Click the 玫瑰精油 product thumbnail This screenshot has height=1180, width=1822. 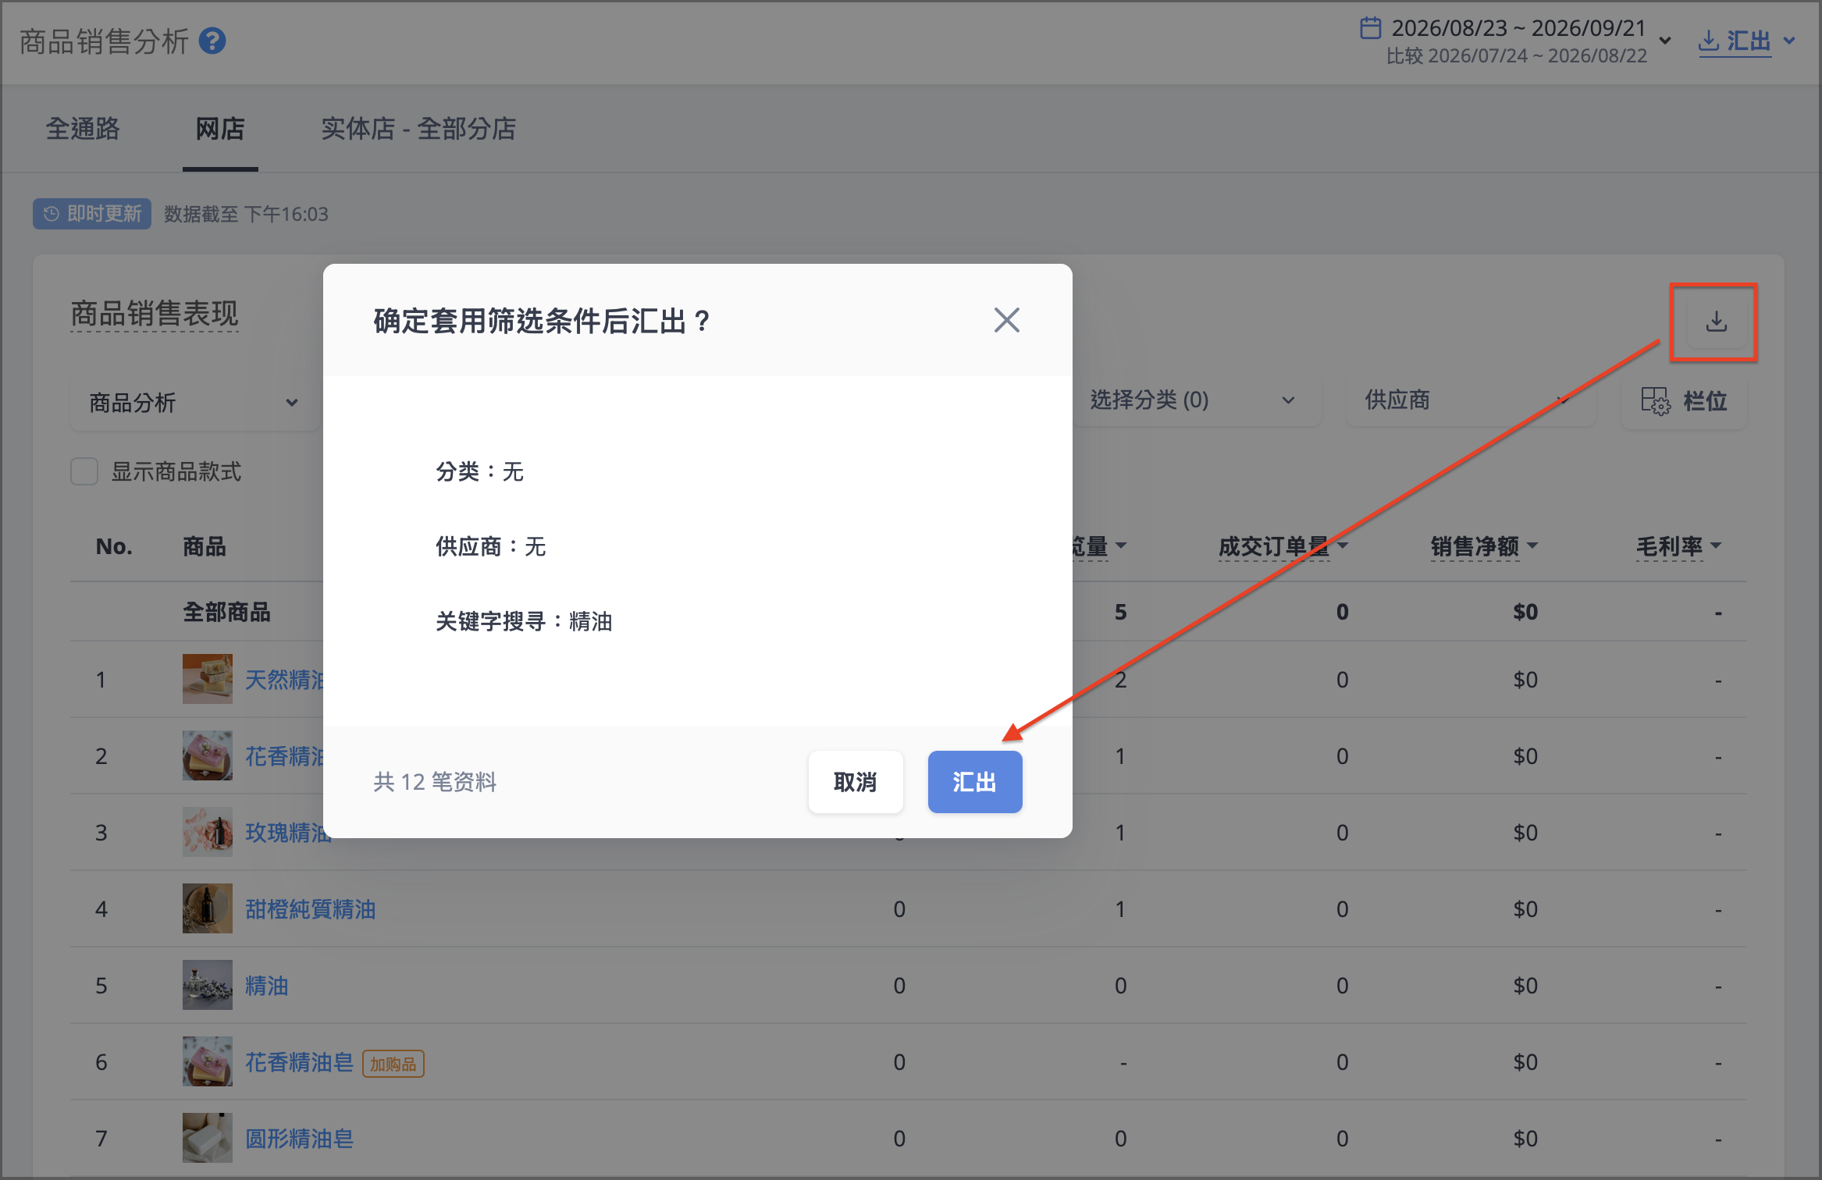(208, 832)
